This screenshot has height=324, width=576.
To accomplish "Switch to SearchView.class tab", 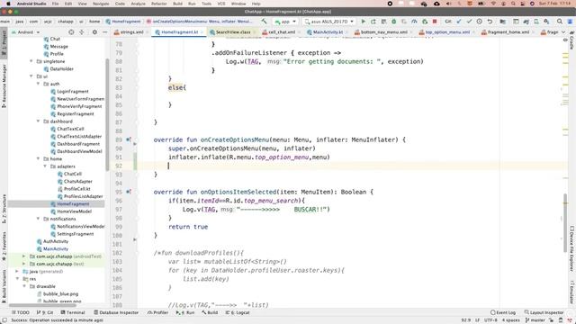I will click(232, 32).
